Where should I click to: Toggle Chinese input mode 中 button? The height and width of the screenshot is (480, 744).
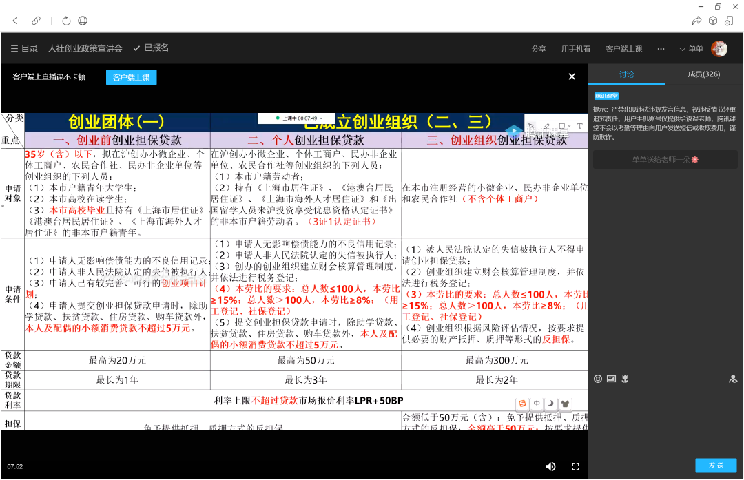coord(537,403)
